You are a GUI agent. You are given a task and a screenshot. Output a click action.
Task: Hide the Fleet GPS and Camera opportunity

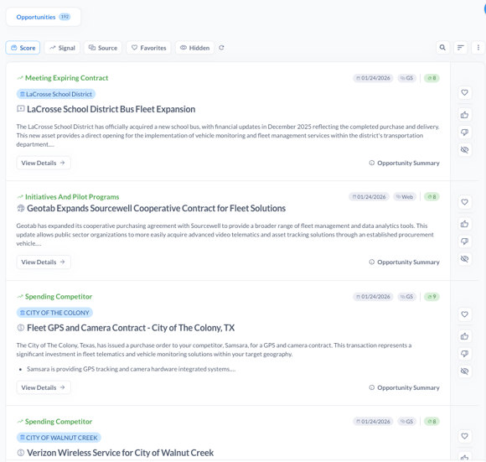coord(464,371)
